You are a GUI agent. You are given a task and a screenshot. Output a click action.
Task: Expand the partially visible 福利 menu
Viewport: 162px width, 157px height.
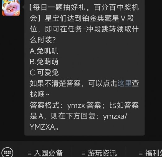(150, 153)
